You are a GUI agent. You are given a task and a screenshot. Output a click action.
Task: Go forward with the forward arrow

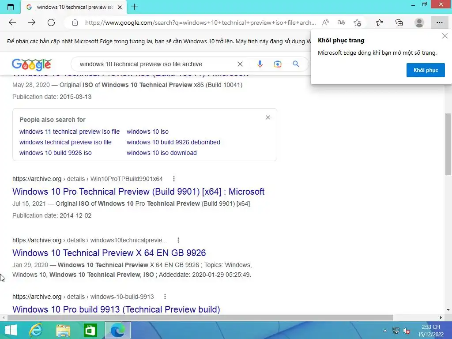32,23
